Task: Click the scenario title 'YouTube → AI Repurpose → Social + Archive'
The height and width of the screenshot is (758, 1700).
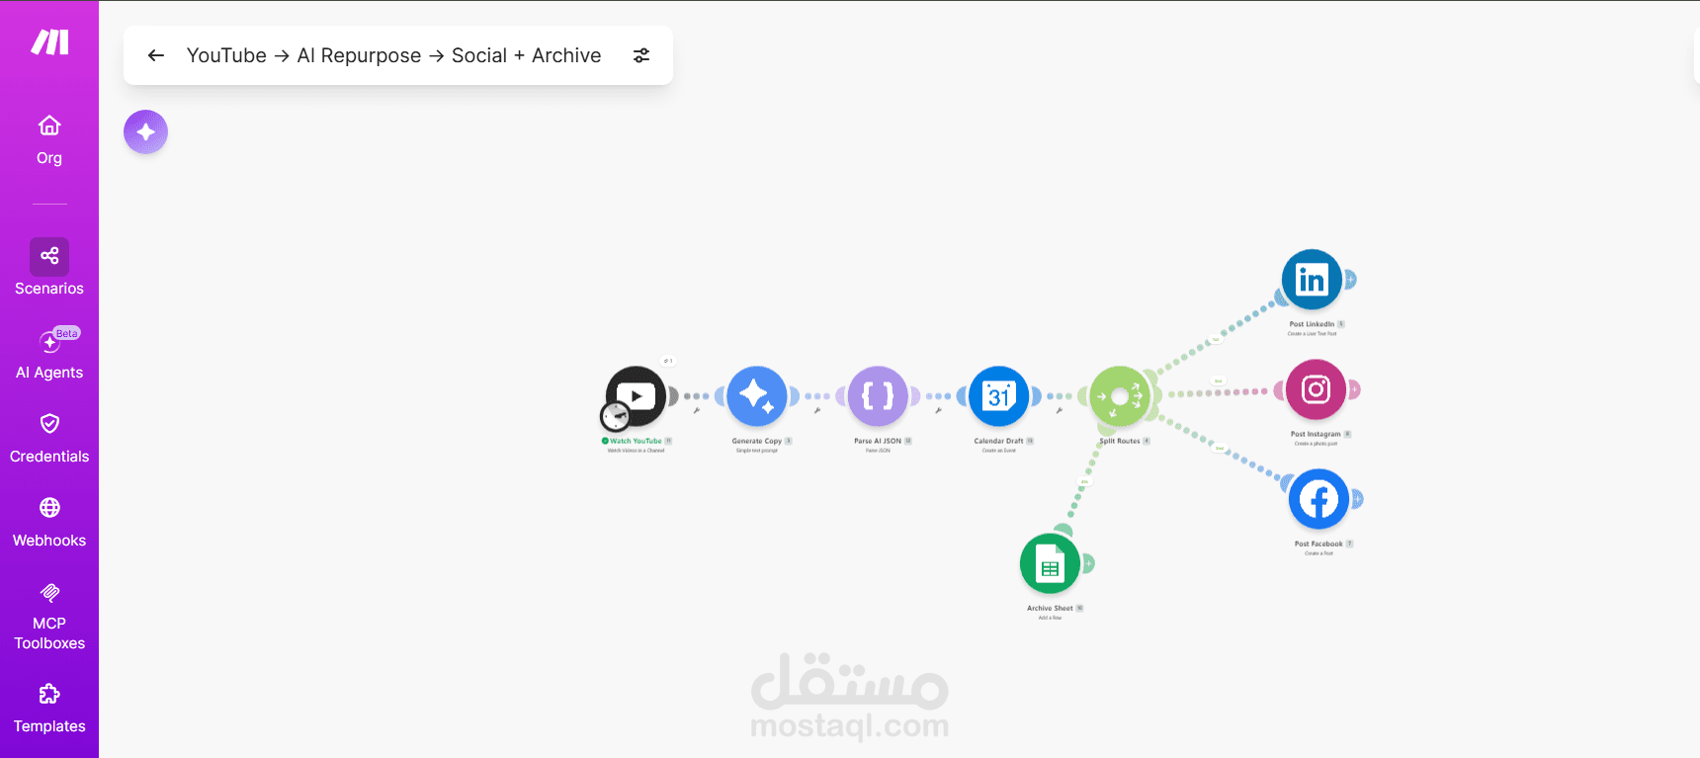Action: tap(393, 55)
